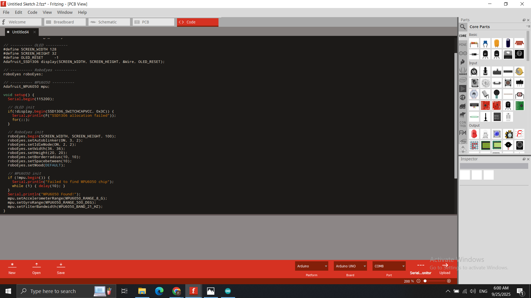Choose the seven-segment display part
Image resolution: width=531 pixels, height=298 pixels.
[x=519, y=134]
